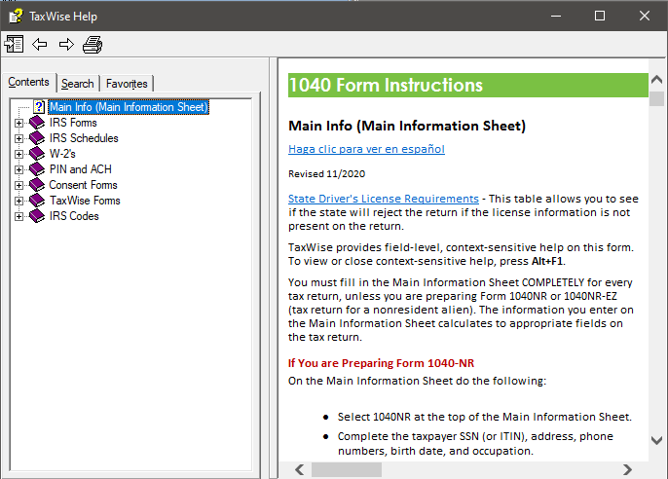Open the Favorites tab
This screenshot has height=479, width=668.
[x=127, y=84]
